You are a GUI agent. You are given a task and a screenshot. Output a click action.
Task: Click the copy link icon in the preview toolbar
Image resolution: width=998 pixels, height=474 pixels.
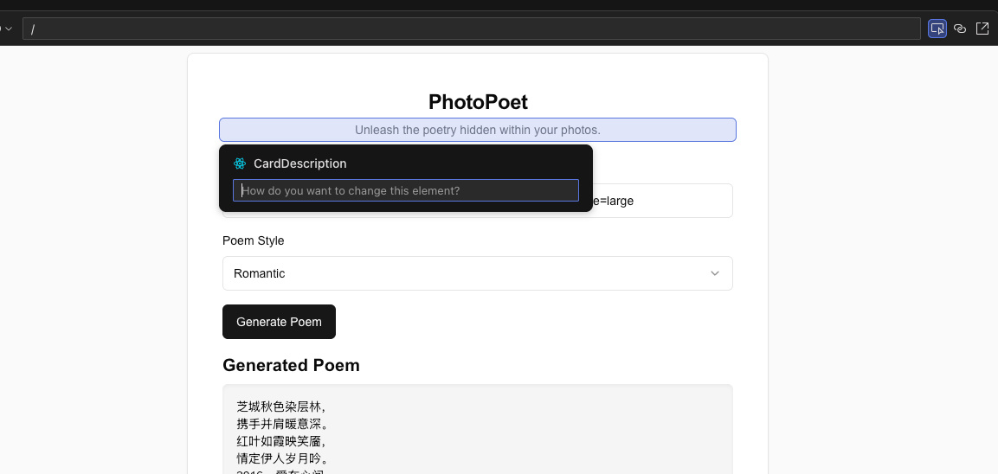959,29
